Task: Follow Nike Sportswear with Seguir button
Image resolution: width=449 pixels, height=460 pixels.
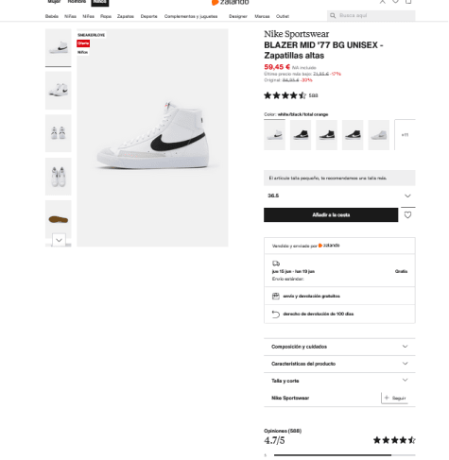Action: 395,398
